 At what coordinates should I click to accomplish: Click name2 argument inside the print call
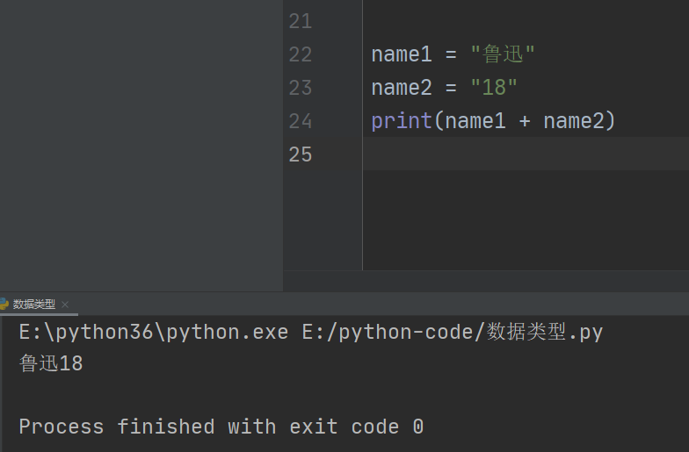[574, 121]
